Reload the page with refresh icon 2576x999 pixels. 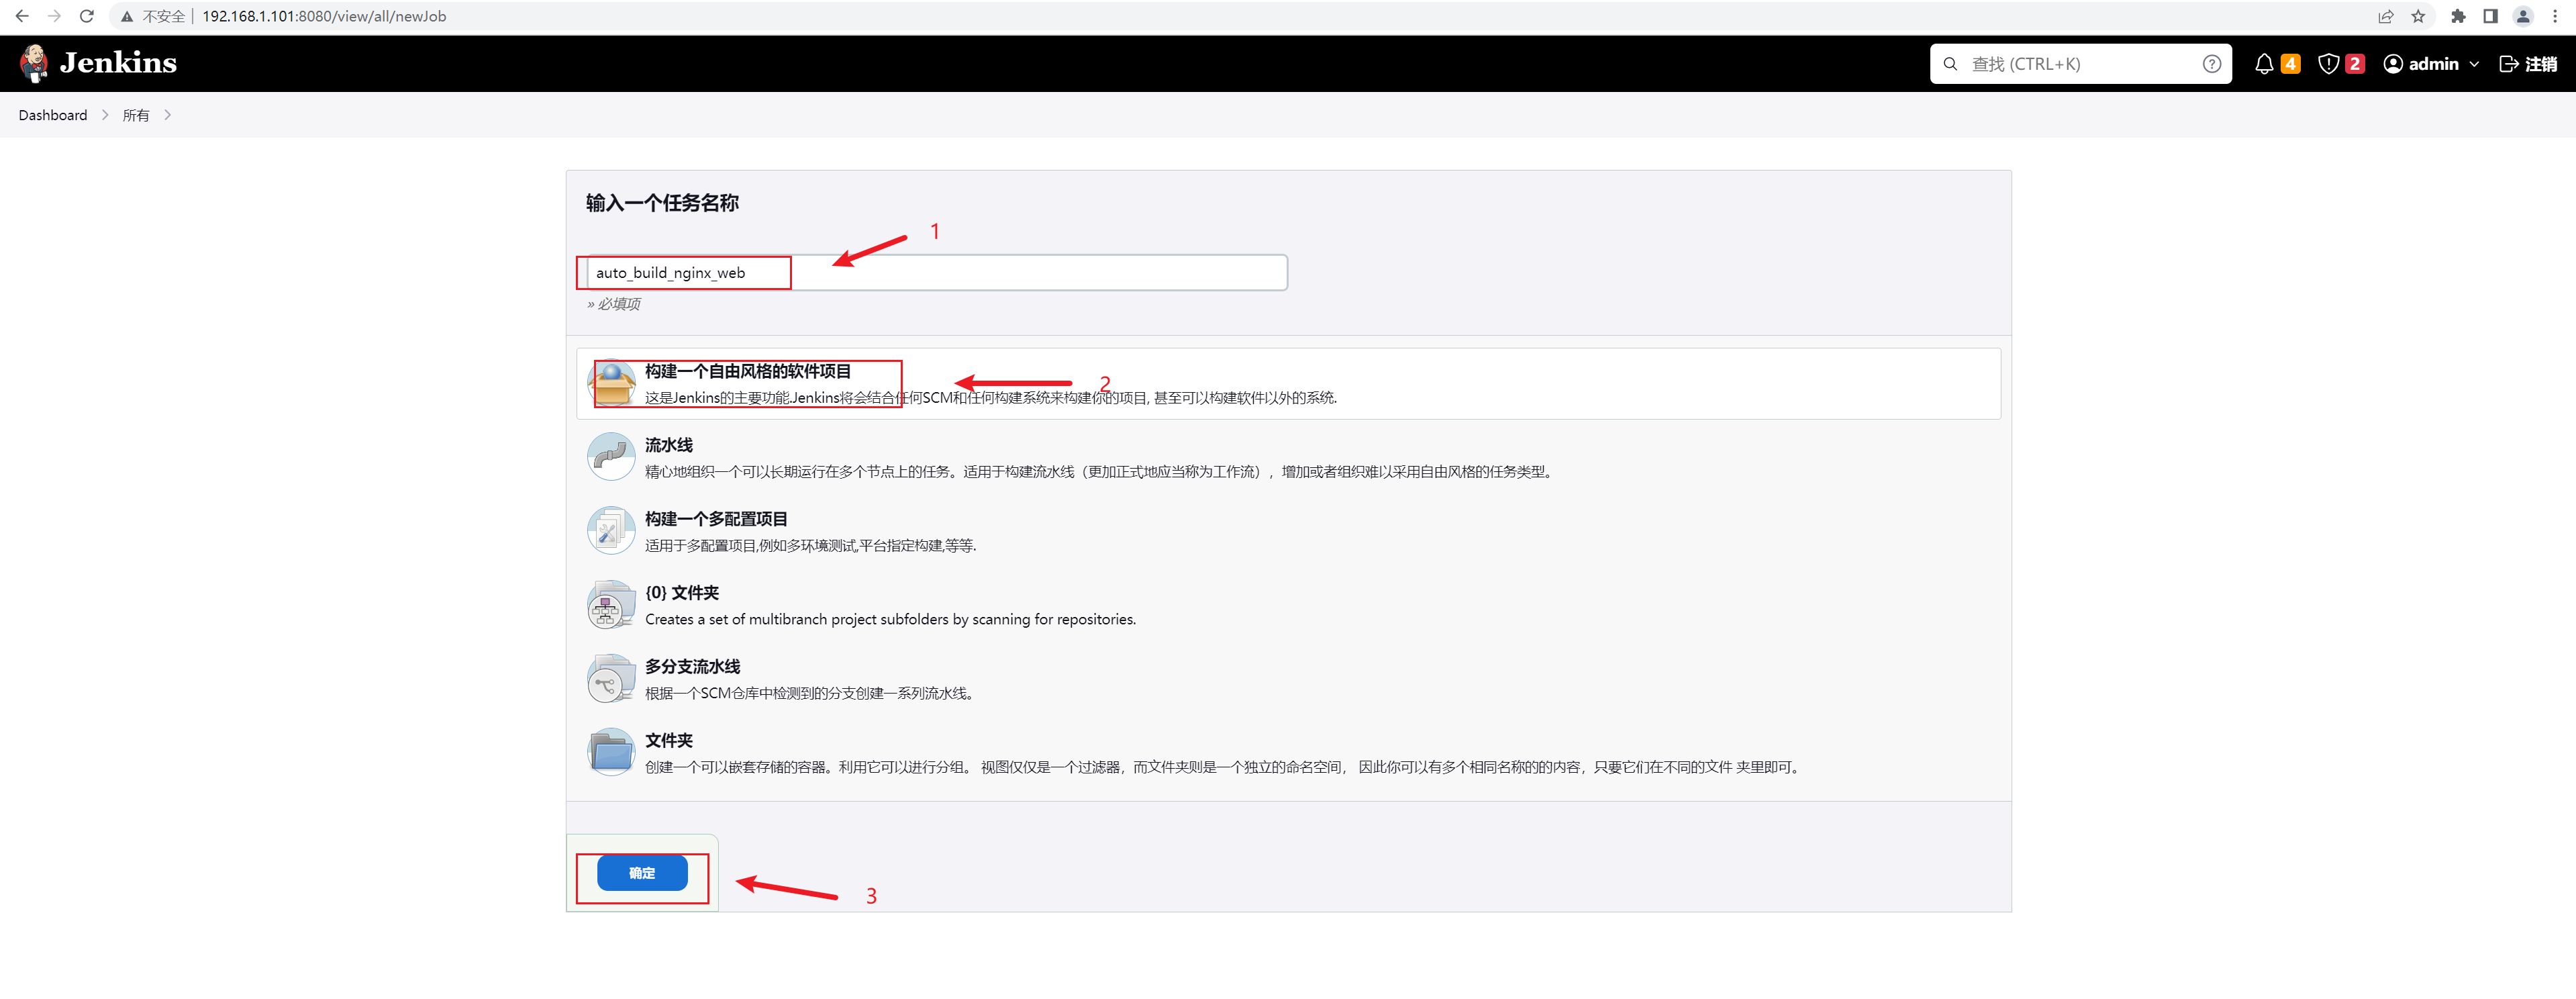coord(87,16)
